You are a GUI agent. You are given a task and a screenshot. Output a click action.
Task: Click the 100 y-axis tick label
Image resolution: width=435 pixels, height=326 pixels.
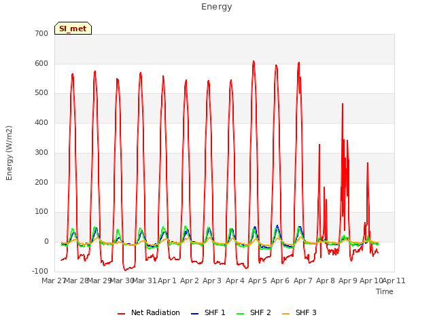(41, 212)
